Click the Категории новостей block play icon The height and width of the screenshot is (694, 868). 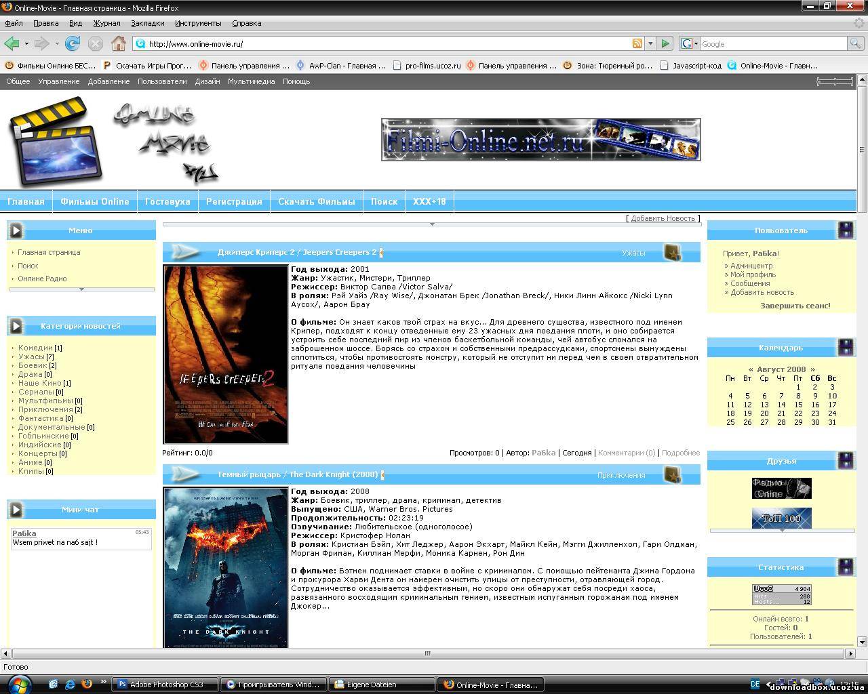[x=16, y=325]
